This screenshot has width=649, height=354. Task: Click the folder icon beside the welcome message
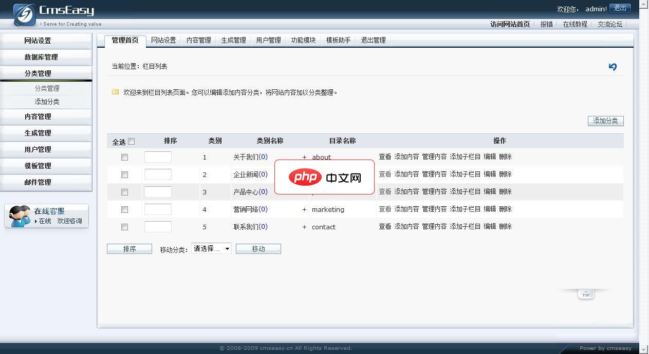[x=115, y=92]
